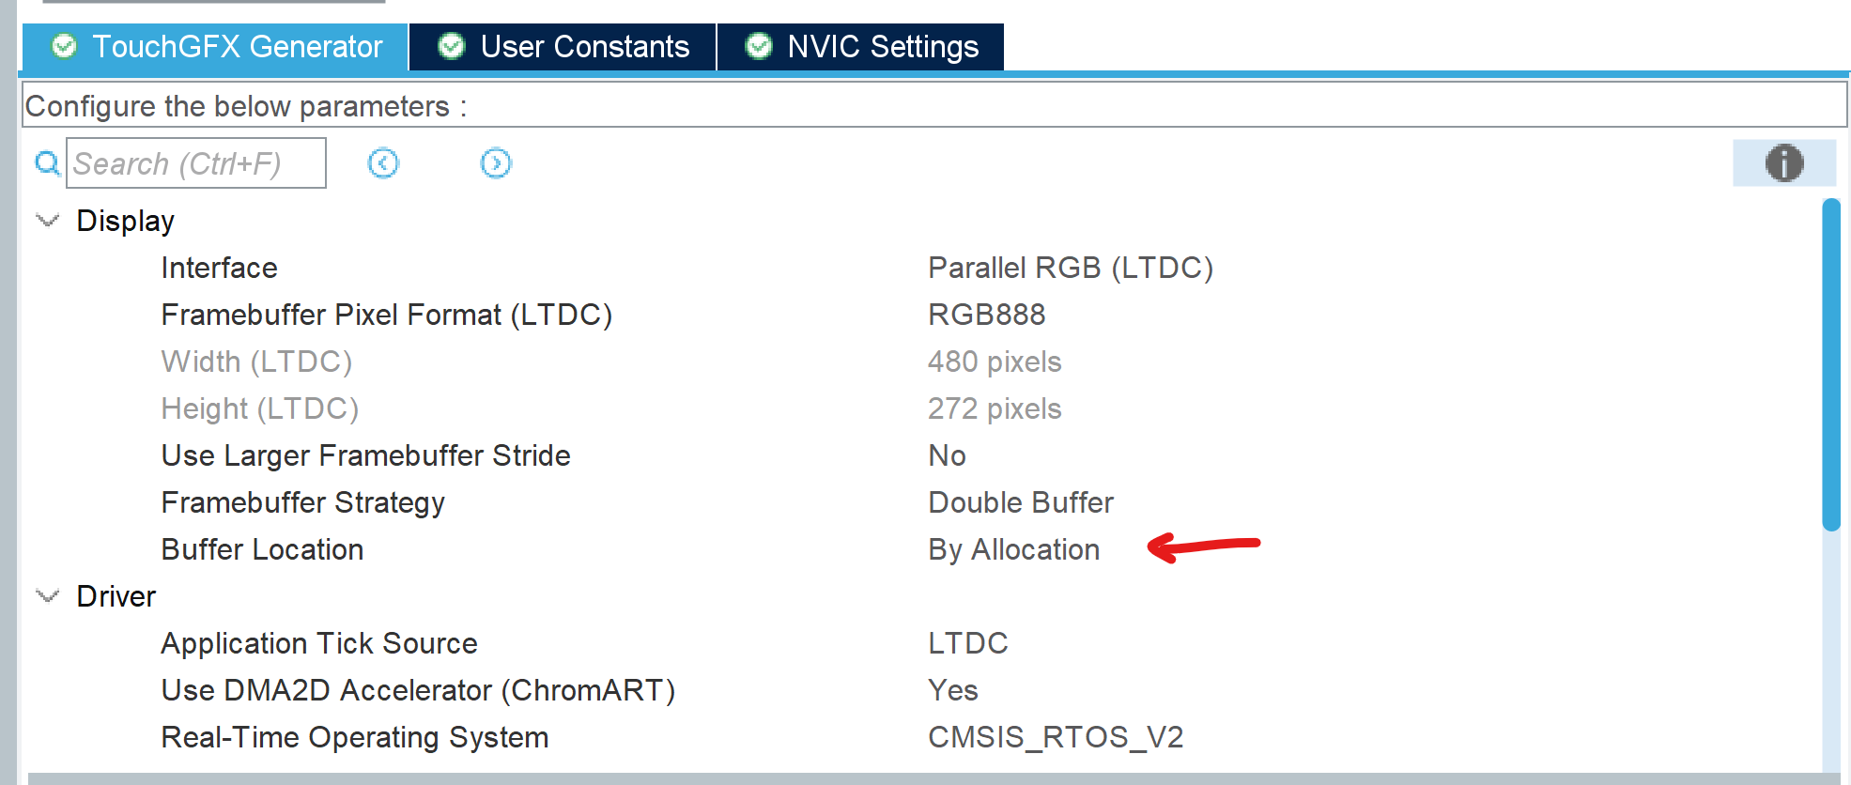
Task: Toggle Use DMA2D Accelerator (ChromART) setting
Action: (x=952, y=690)
